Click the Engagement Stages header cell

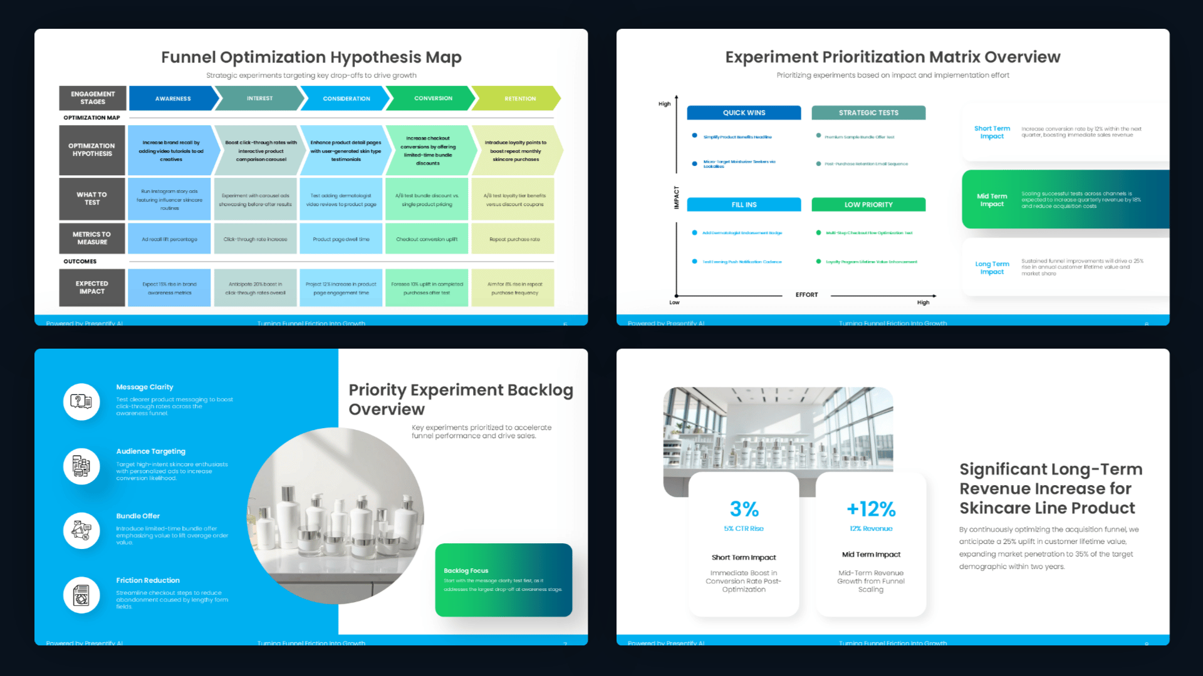tap(93, 98)
